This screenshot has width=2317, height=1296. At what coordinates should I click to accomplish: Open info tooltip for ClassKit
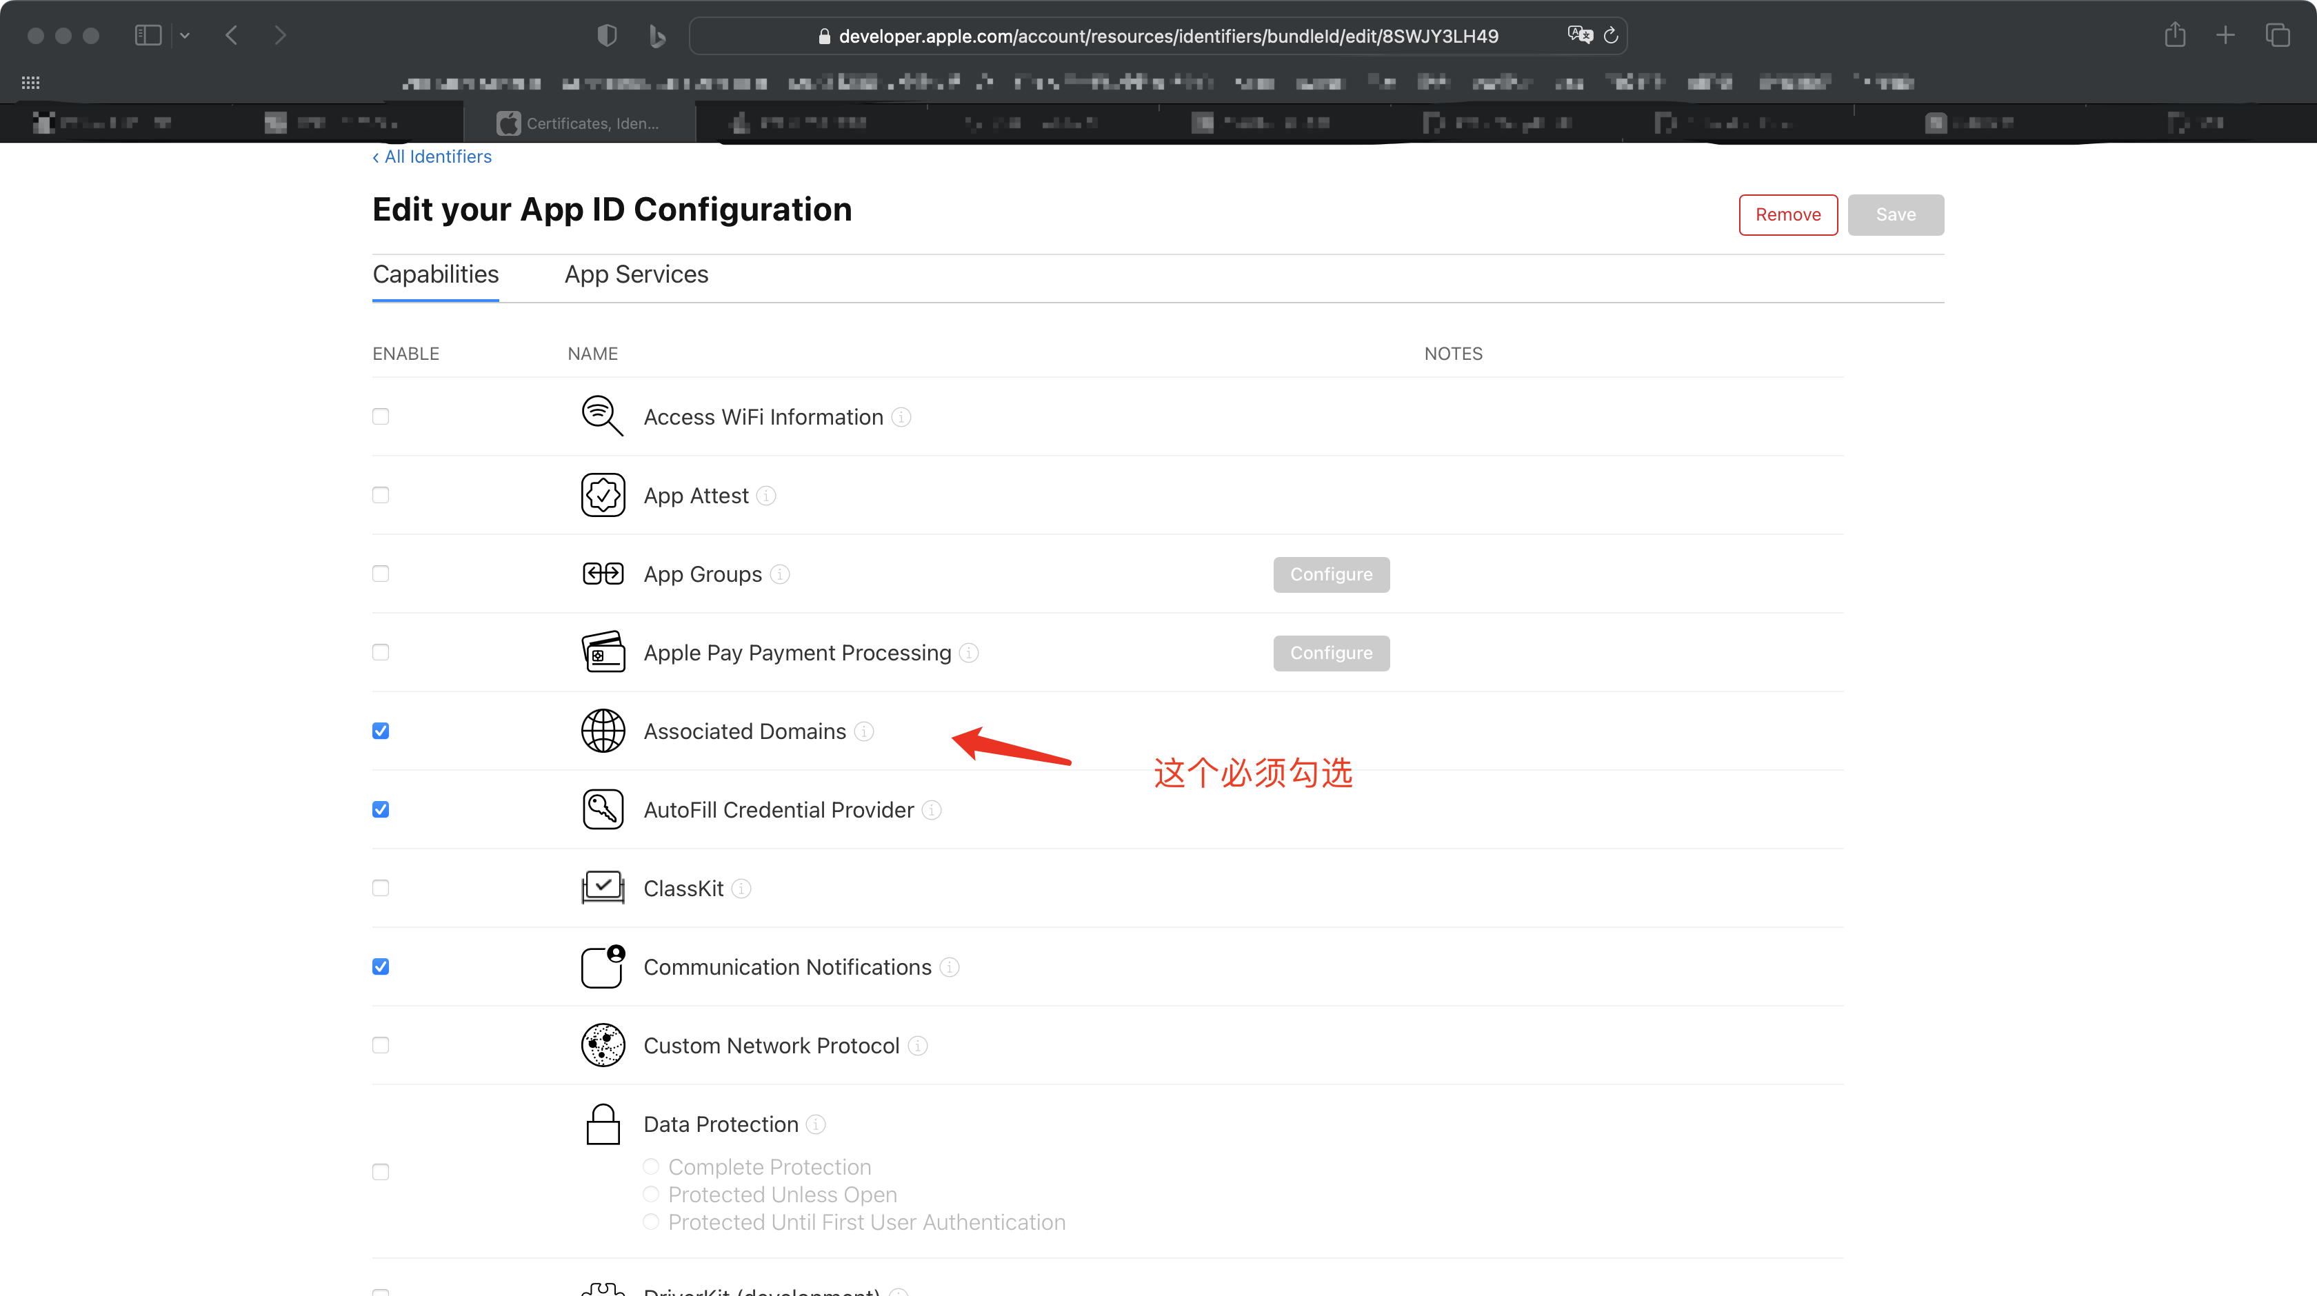tap(741, 889)
